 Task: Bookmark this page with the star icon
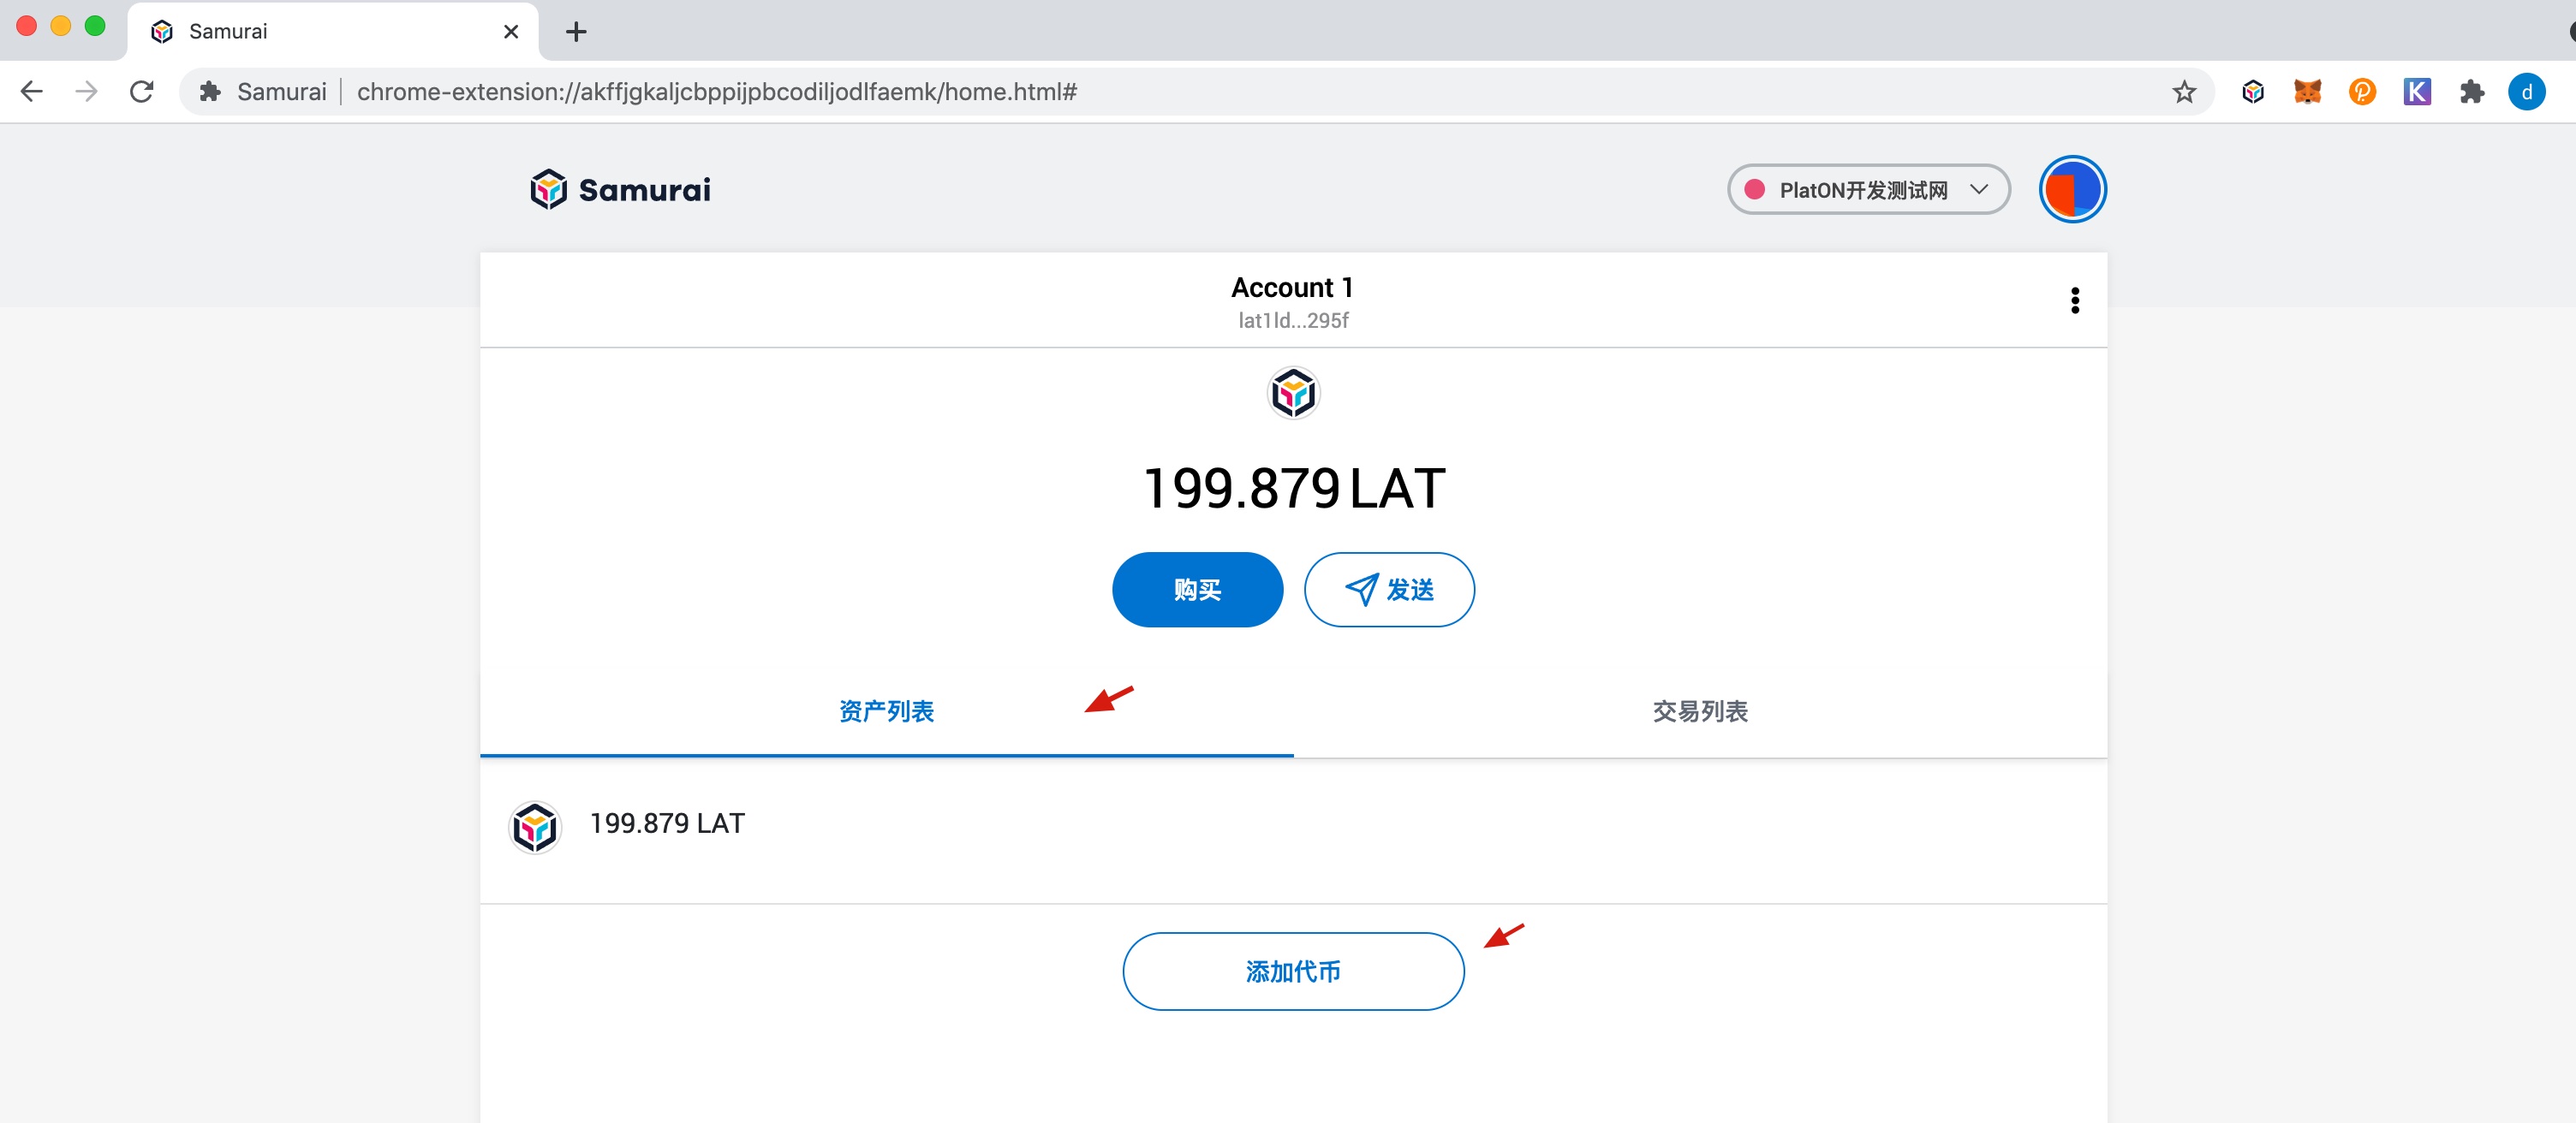(x=2184, y=92)
